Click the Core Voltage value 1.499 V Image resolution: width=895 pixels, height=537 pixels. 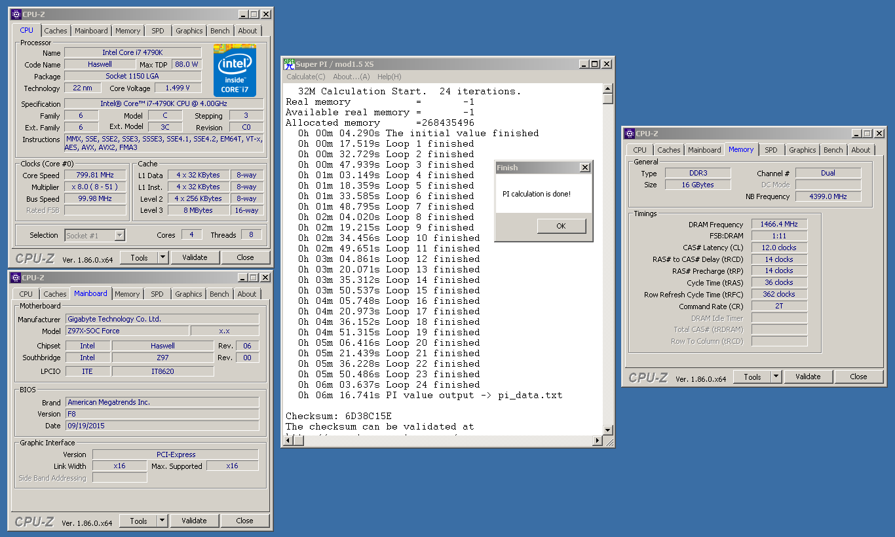click(x=178, y=88)
